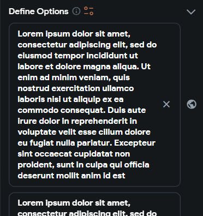Viewport: 203px width, 216px height.
Task: Click the Define Options heading text
Action: point(39,11)
